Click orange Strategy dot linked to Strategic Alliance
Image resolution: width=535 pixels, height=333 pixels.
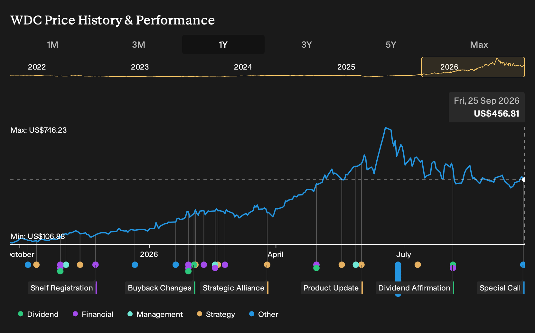(267, 265)
